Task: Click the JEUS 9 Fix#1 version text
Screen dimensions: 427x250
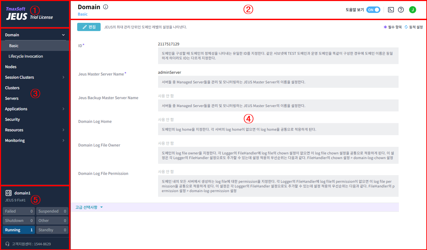Action: pyautogui.click(x=15, y=200)
